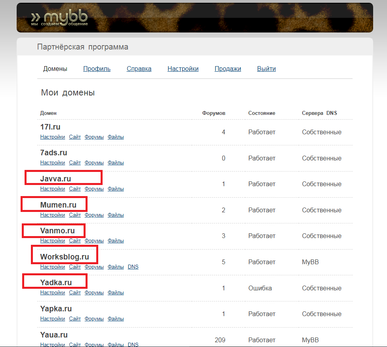Open Сайт link for 17l.ru
387x347 pixels.
point(75,137)
